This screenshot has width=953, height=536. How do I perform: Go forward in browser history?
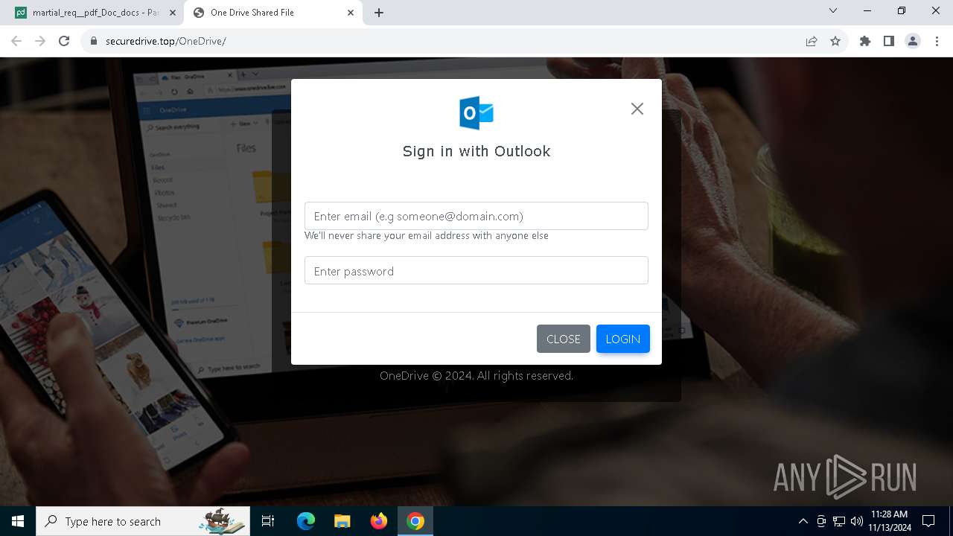tap(40, 41)
